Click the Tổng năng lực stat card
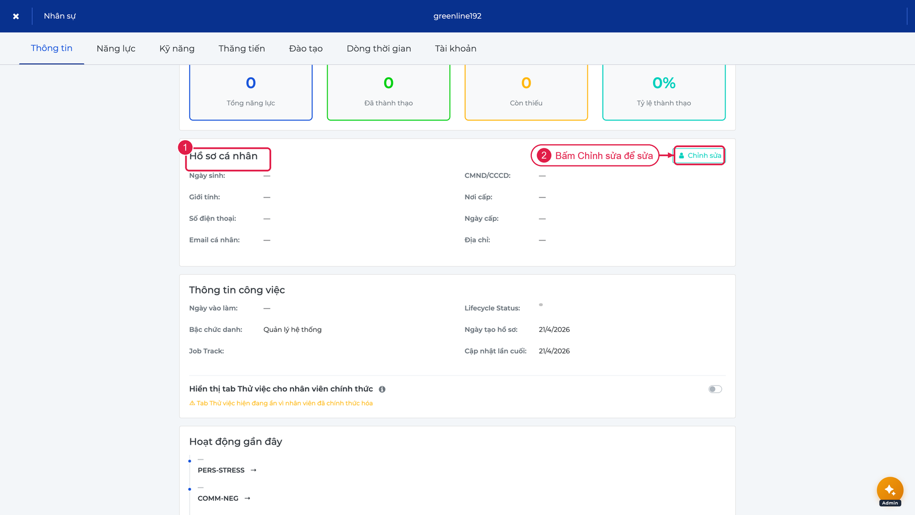Image resolution: width=915 pixels, height=515 pixels. coord(251,92)
